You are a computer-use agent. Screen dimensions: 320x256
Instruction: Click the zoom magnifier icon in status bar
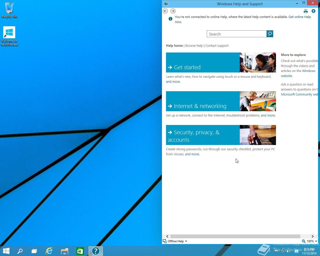(x=303, y=241)
